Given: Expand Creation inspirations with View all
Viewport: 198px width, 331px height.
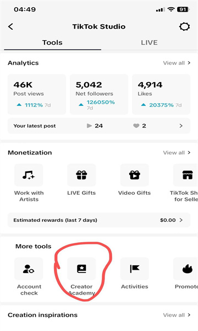Looking at the screenshot, I should pos(177,315).
